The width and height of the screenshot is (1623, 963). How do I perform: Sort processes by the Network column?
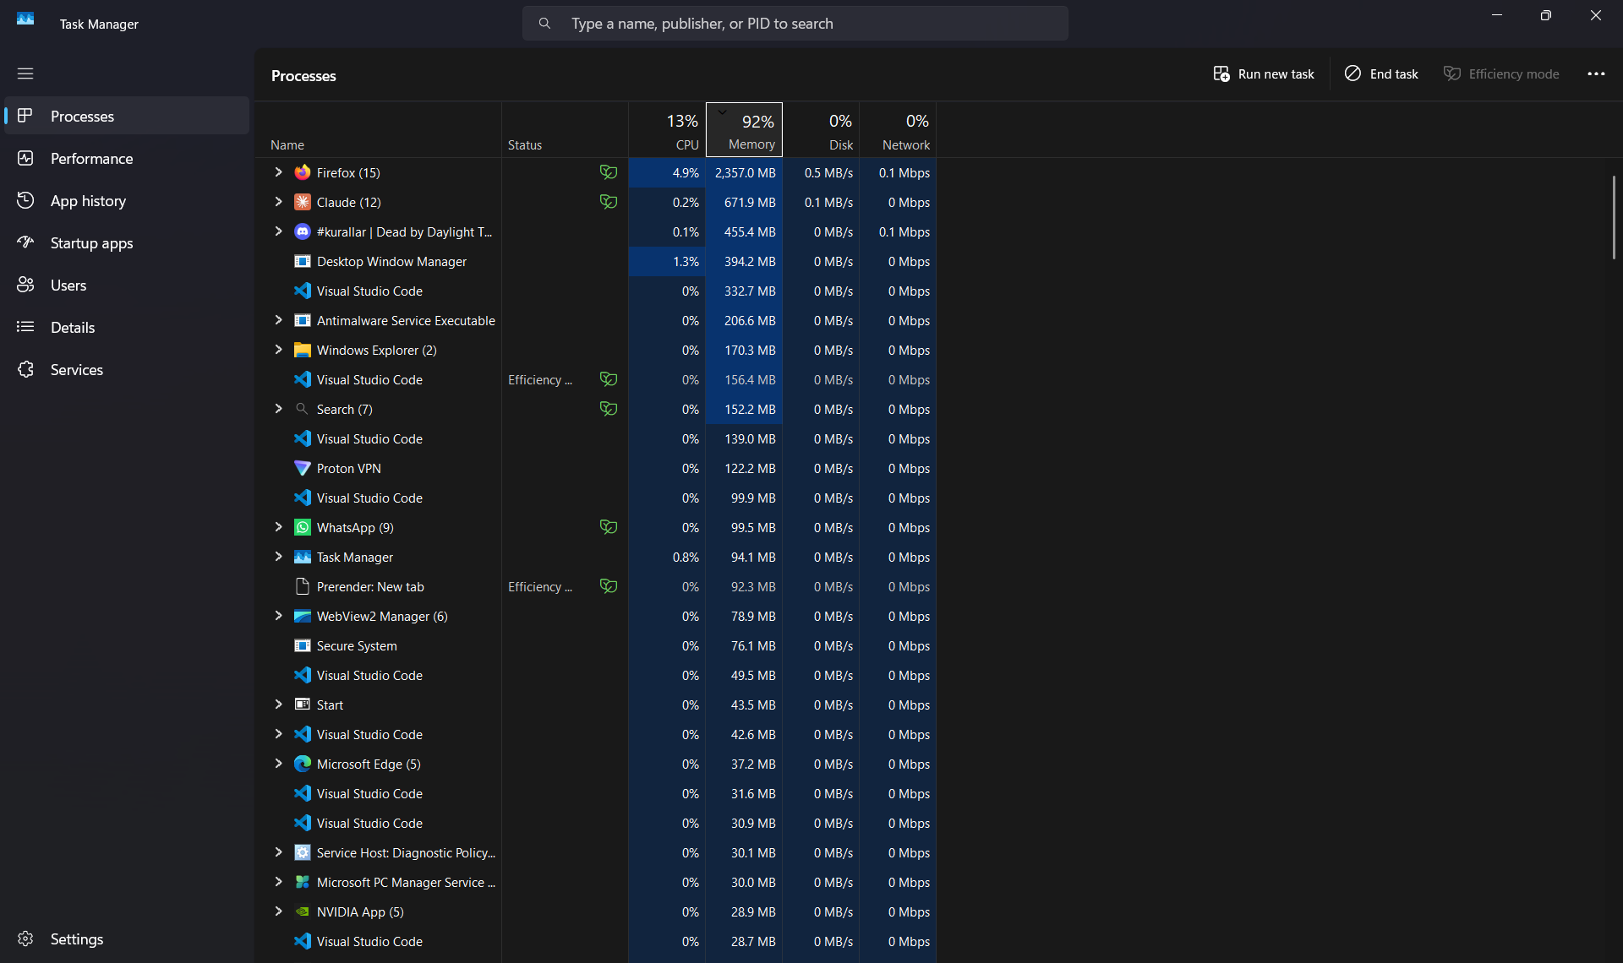[898, 130]
